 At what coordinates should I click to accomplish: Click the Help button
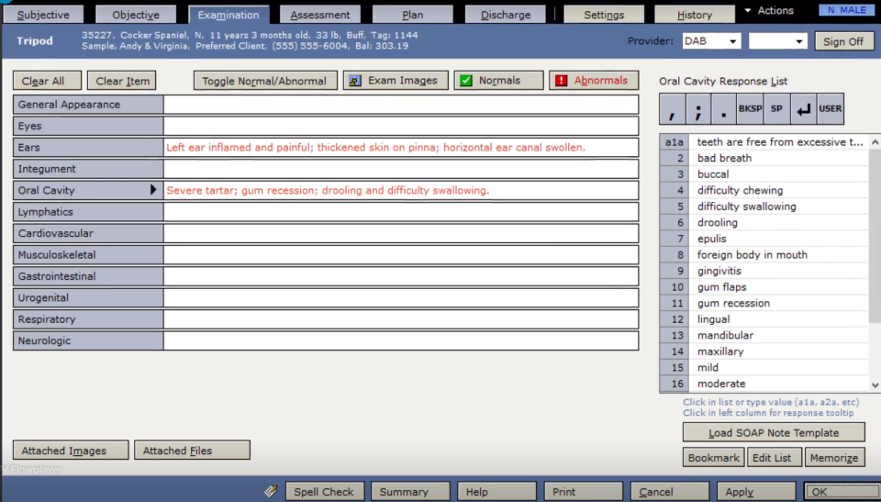(496, 491)
